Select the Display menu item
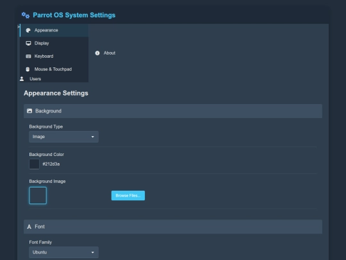This screenshot has height=260, width=346. coord(54,43)
